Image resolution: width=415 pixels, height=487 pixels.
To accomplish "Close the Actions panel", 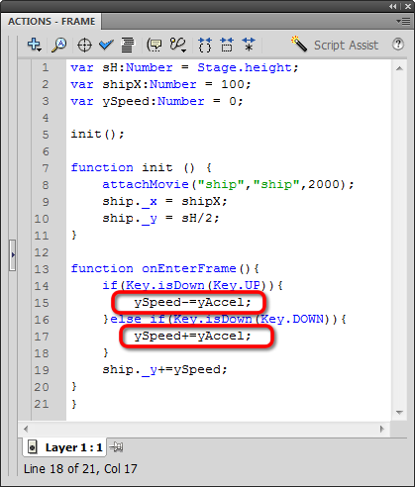I will click(408, 6).
